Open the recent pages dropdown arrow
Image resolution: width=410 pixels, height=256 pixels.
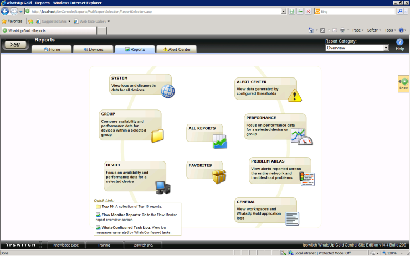click(21, 12)
